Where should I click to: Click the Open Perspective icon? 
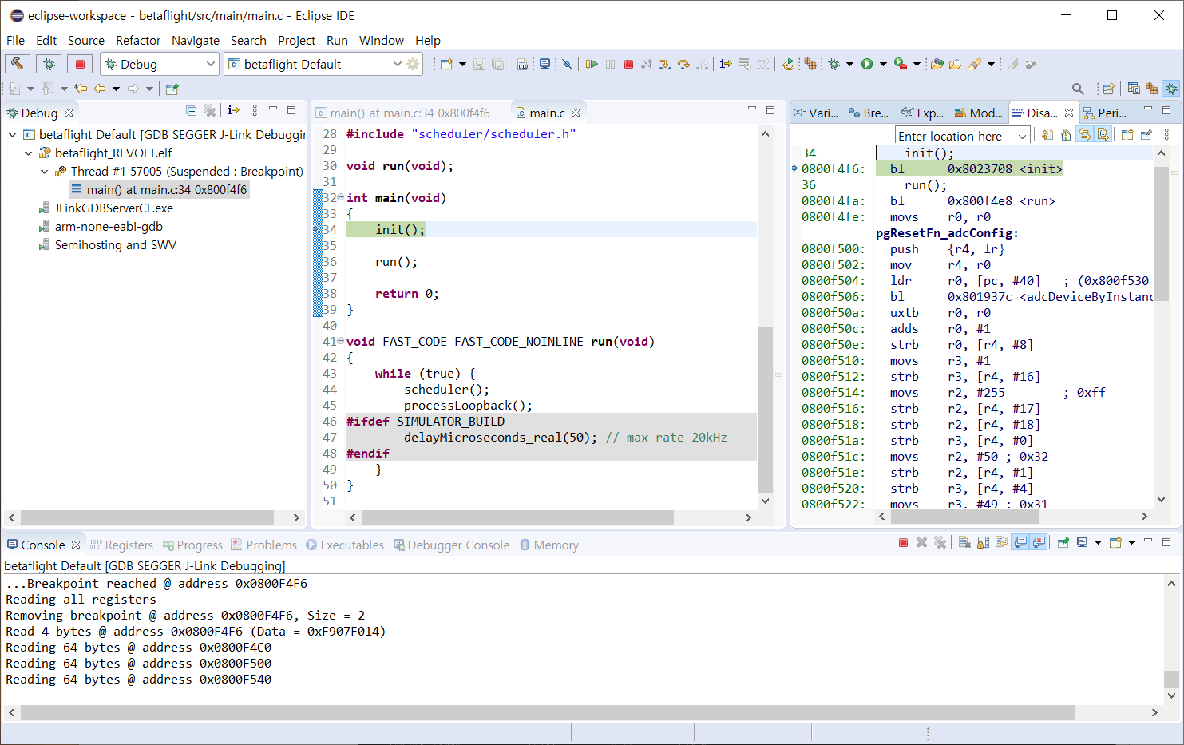click(x=1108, y=89)
